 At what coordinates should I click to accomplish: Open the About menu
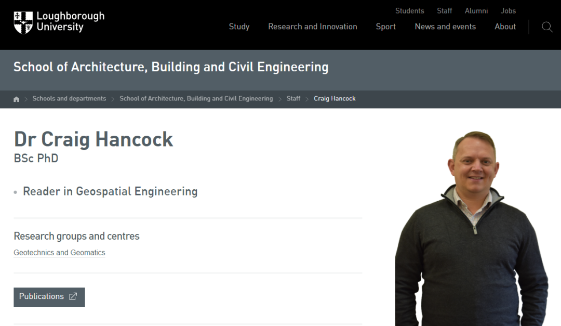point(505,27)
